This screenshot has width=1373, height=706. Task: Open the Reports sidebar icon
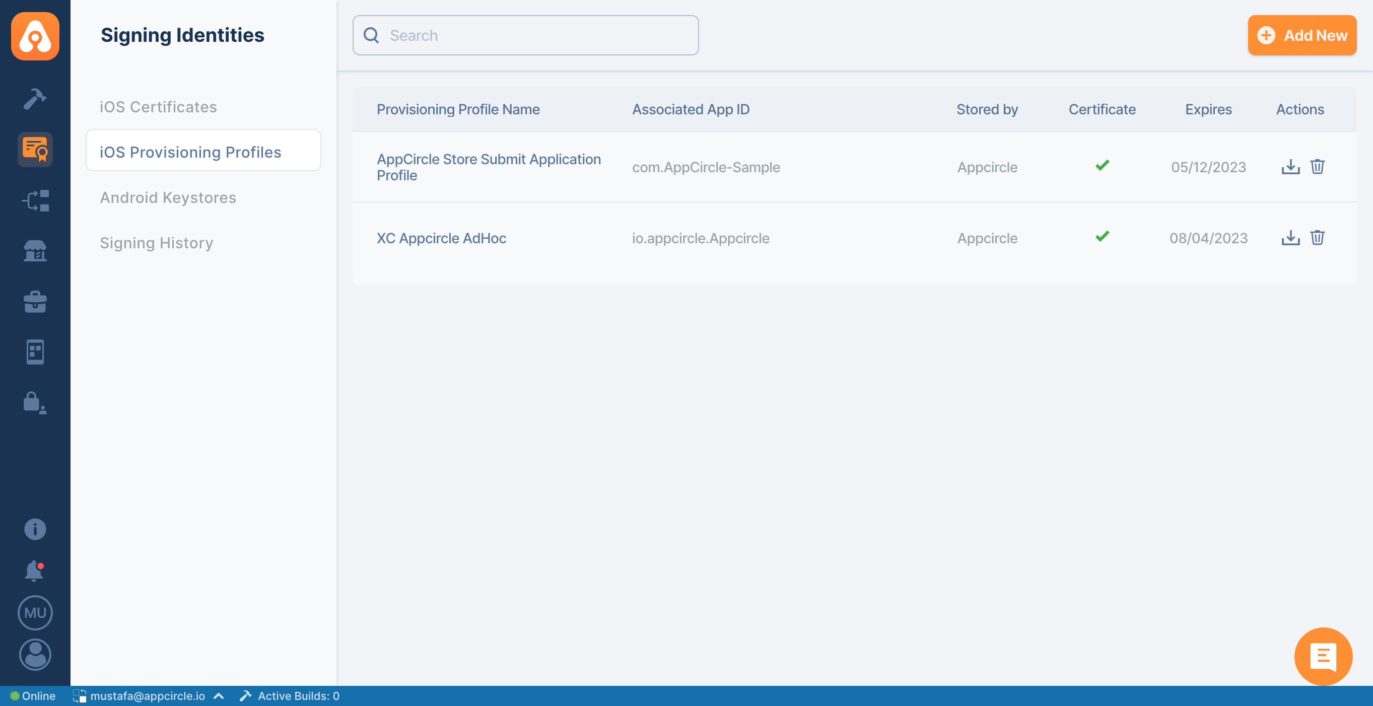pyautogui.click(x=35, y=351)
